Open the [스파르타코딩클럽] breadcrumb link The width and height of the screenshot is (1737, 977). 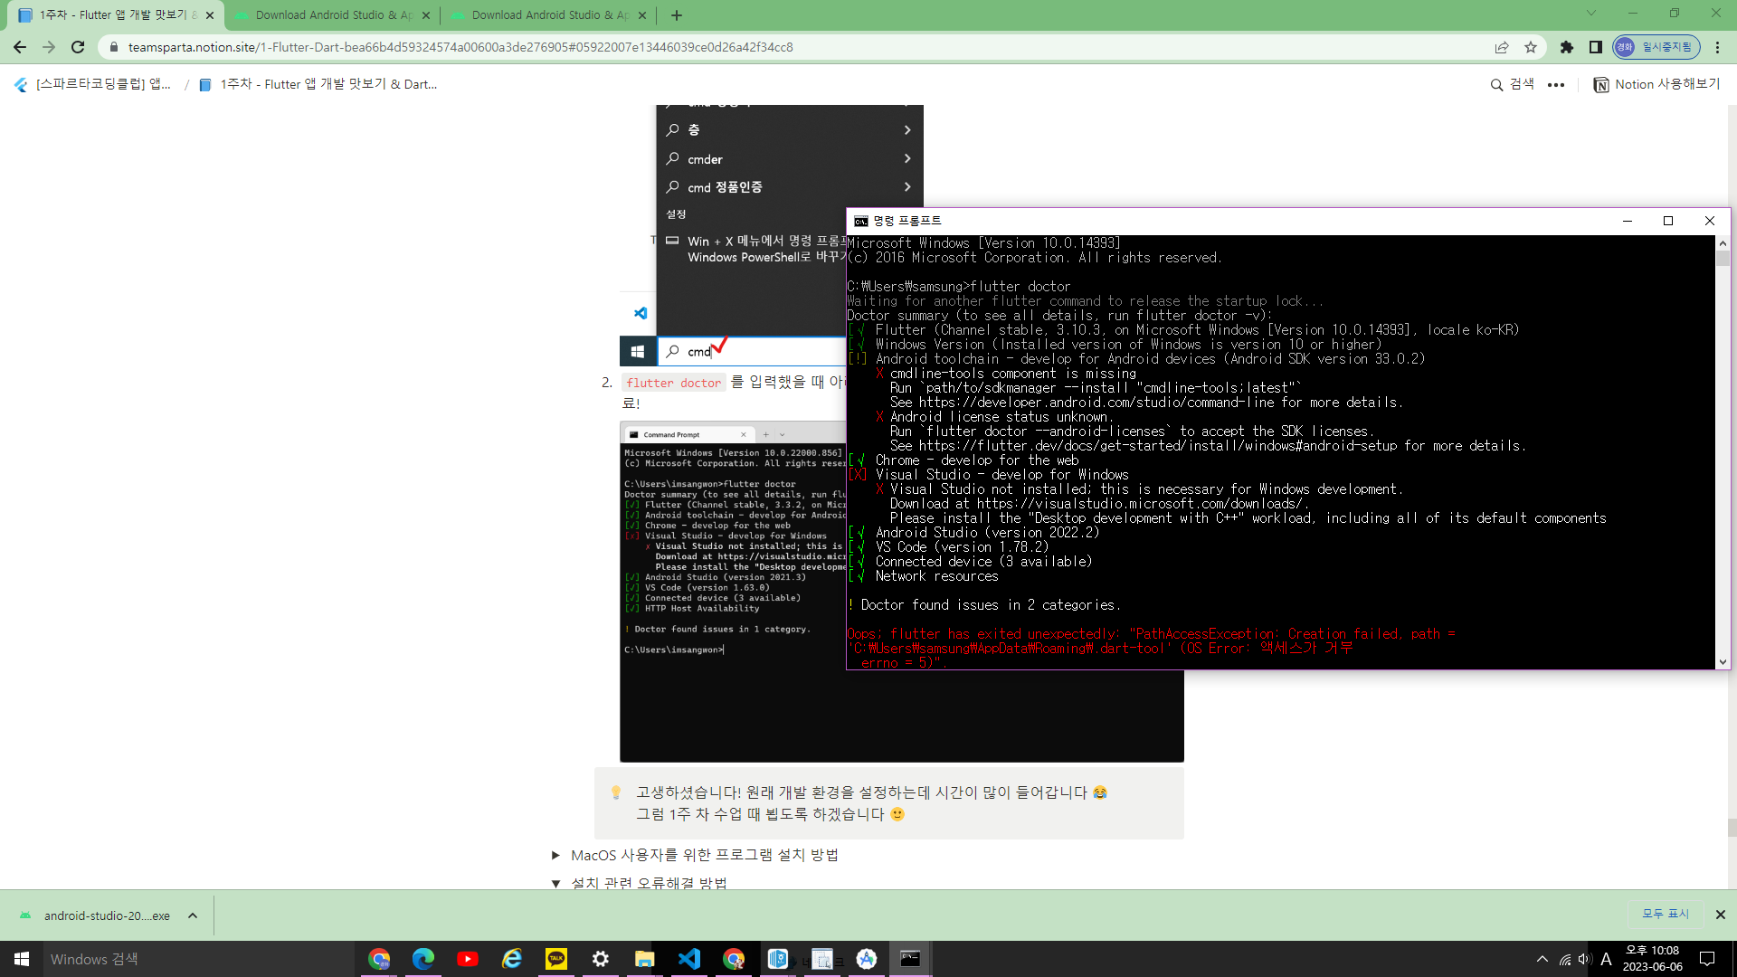[93, 84]
